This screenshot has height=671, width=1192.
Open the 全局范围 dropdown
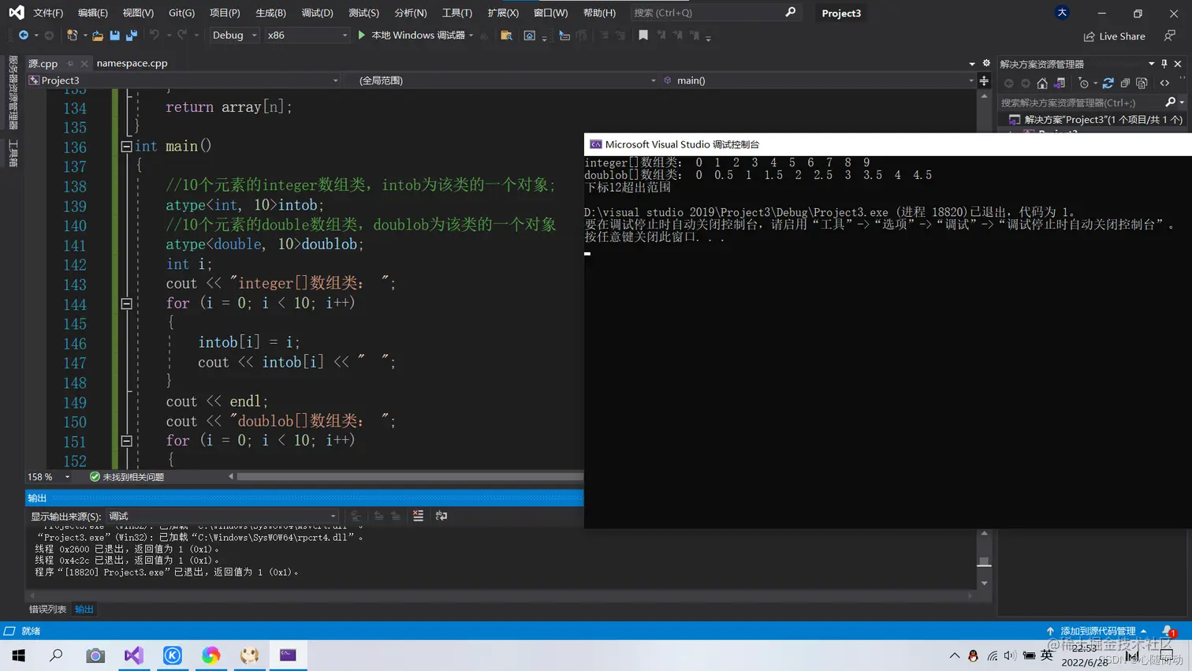[501, 80]
